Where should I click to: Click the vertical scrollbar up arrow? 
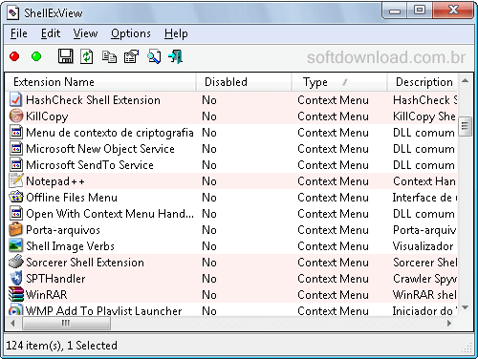coord(466,81)
